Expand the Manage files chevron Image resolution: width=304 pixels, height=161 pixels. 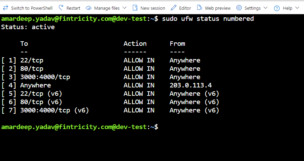tap(125, 8)
